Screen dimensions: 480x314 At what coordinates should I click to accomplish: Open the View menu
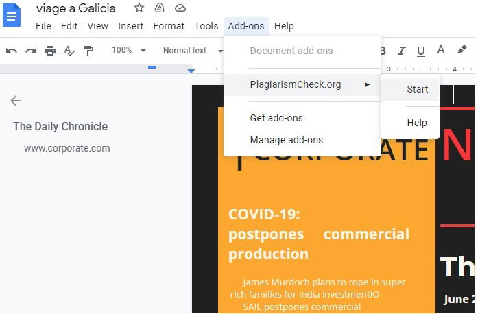tap(97, 26)
